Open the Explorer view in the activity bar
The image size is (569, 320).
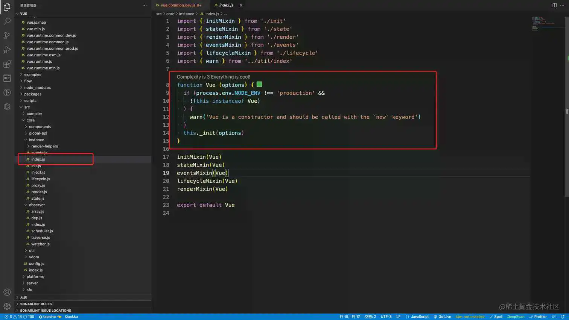pyautogui.click(x=7, y=7)
